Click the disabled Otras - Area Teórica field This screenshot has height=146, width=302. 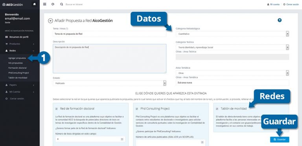[x=232, y=57]
